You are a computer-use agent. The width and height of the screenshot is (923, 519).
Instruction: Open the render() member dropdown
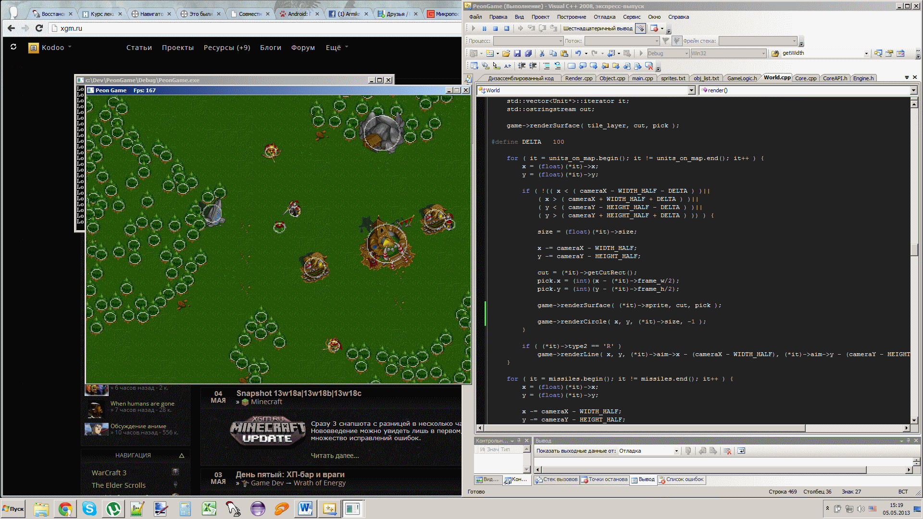[x=913, y=90]
